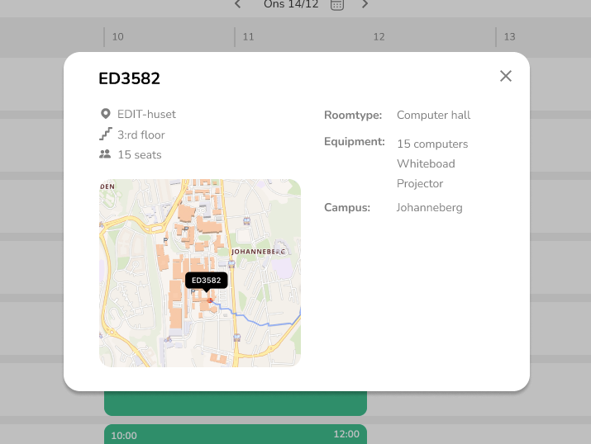
Task: Click the stairs icon next to 3:rd floor
Action: click(105, 134)
